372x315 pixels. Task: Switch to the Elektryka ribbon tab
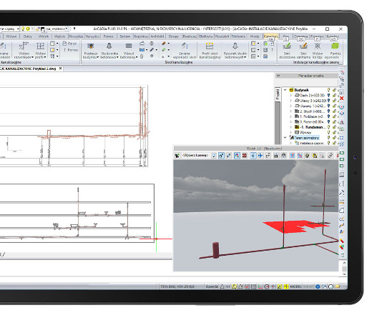(206, 36)
